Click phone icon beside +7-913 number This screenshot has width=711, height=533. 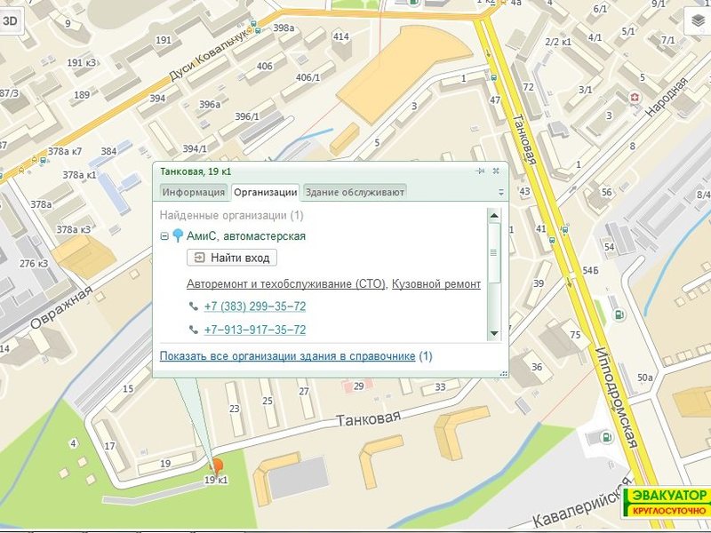click(x=194, y=330)
